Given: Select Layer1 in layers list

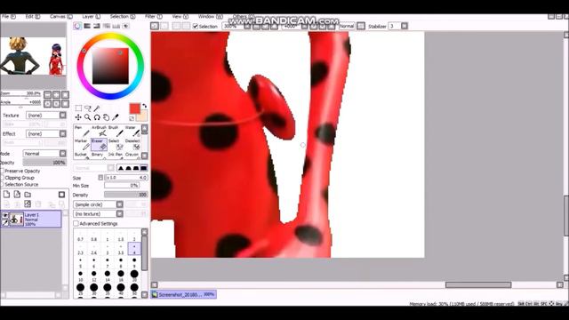Looking at the screenshot, I should pyautogui.click(x=31, y=220).
